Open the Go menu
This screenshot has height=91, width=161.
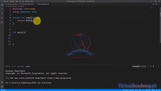point(20,1)
